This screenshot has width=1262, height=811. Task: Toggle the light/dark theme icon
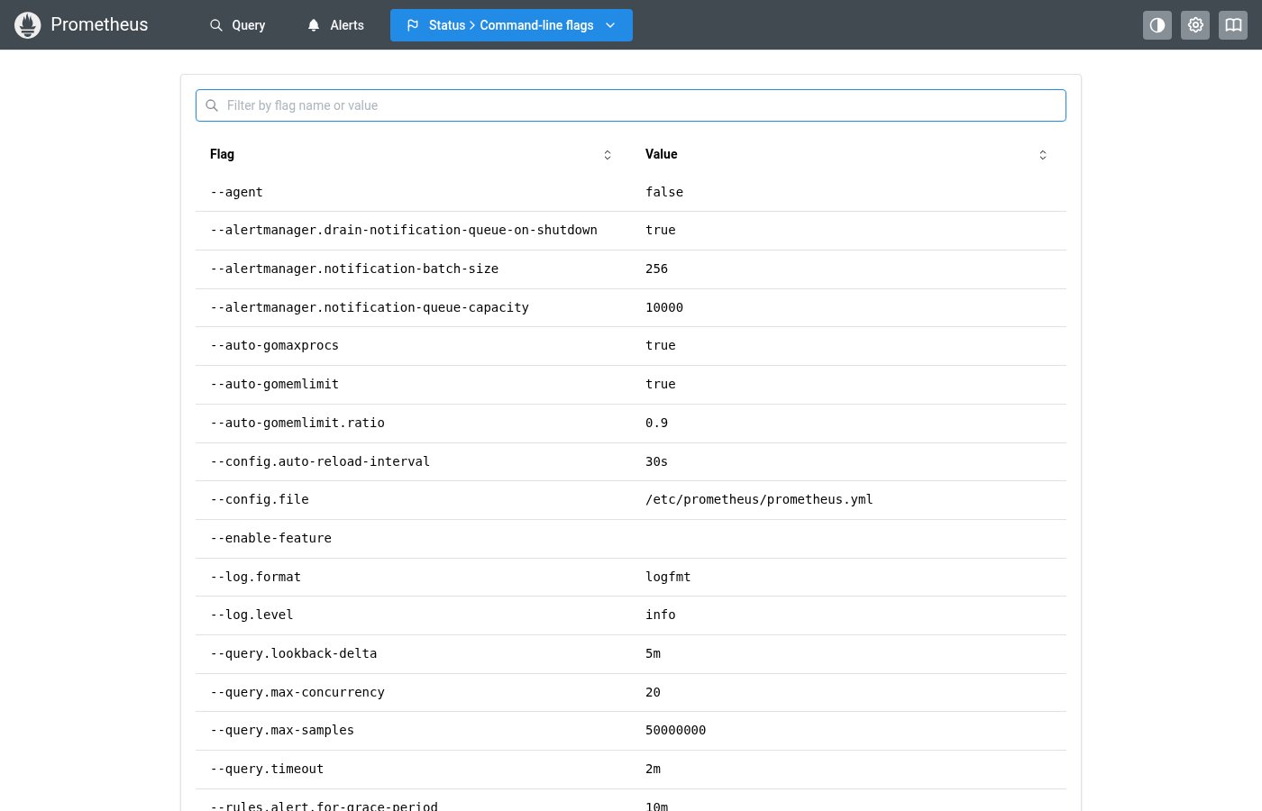1157,25
